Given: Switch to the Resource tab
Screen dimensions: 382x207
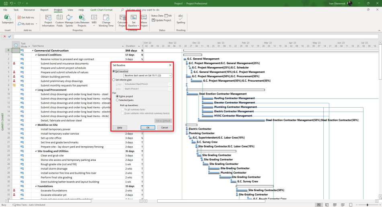Looking at the screenshot, I should 29,10.
